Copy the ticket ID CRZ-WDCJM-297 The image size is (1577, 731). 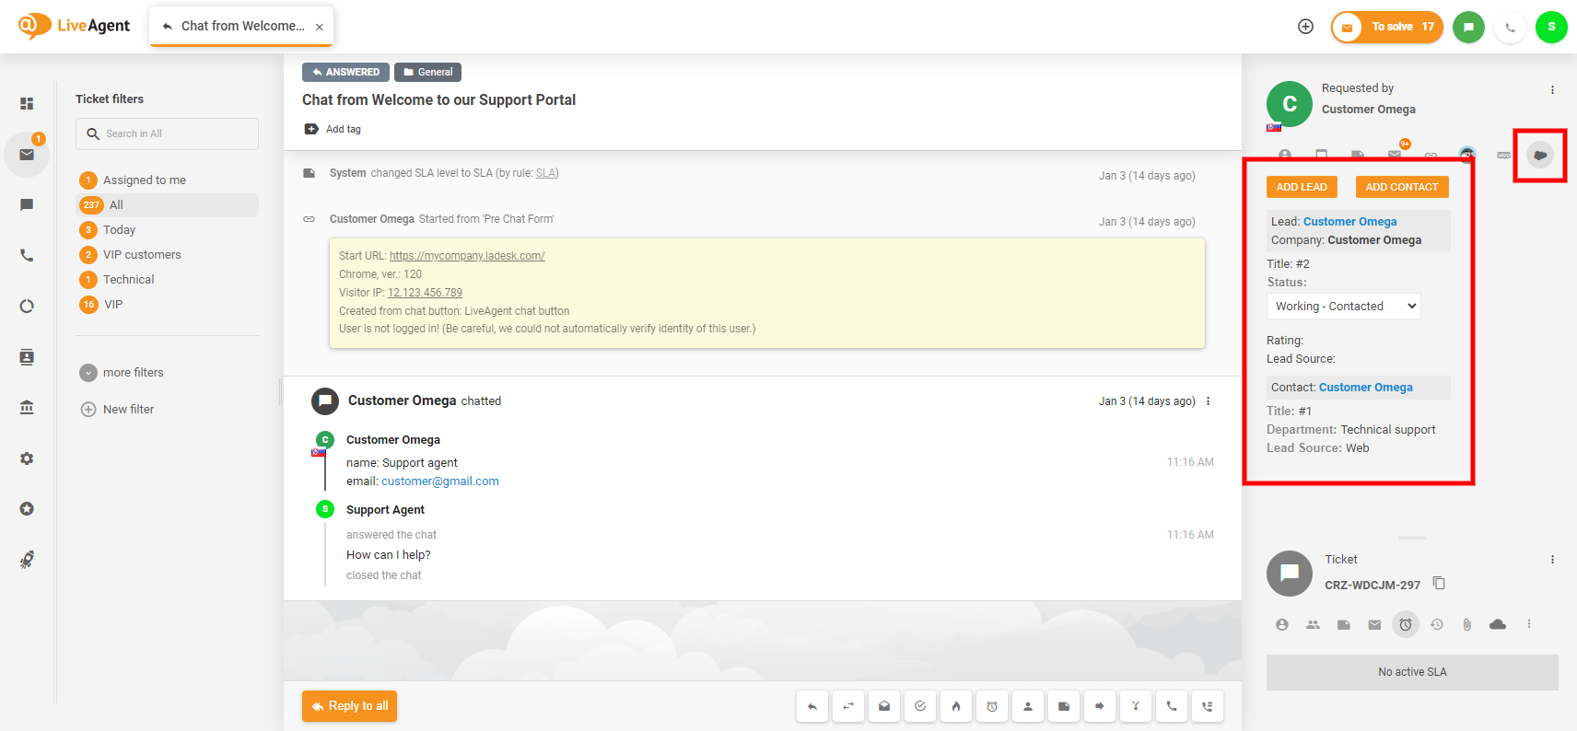pyautogui.click(x=1439, y=584)
